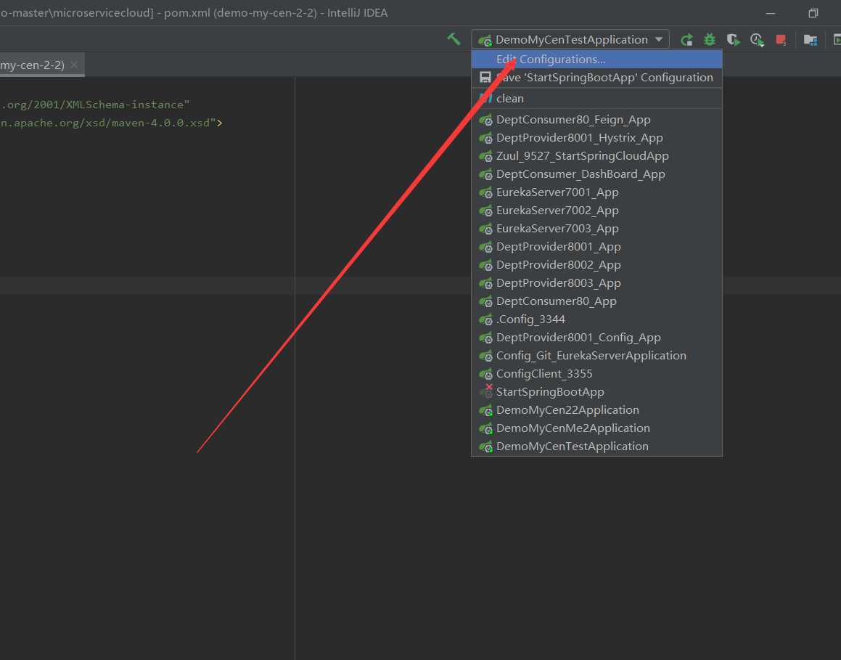The image size is (841, 660).
Task: Switch to DemoMyCenMe2Application configuration
Action: [596, 428]
